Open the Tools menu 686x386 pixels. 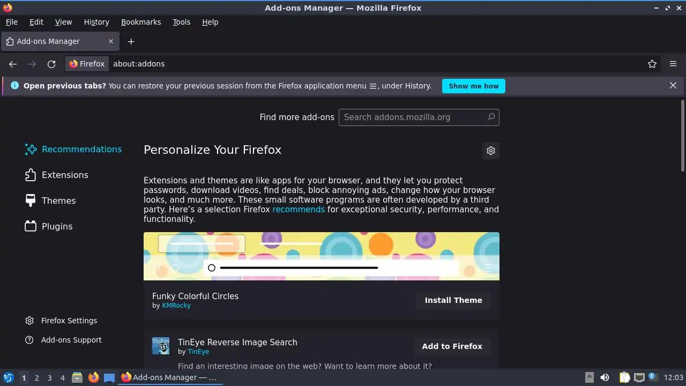pos(182,22)
